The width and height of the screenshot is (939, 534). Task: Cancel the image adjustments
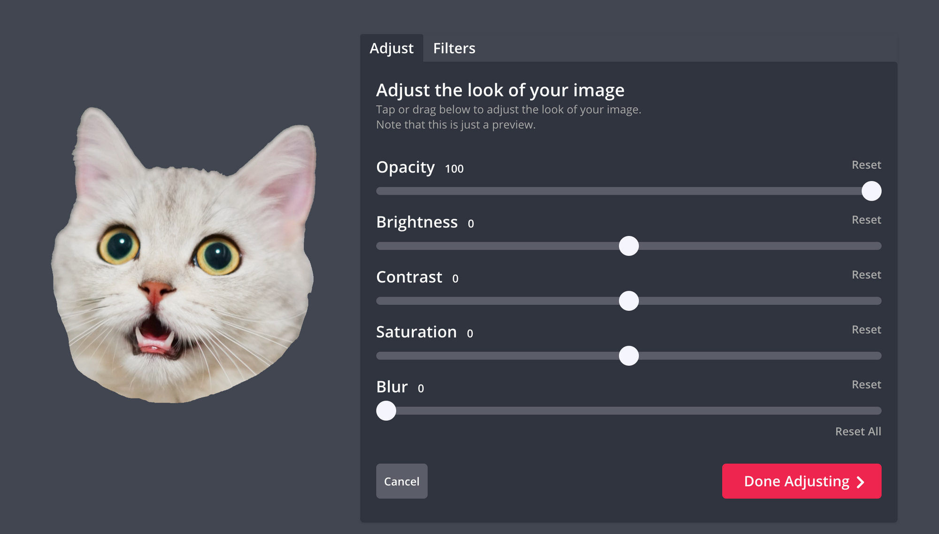tap(401, 481)
